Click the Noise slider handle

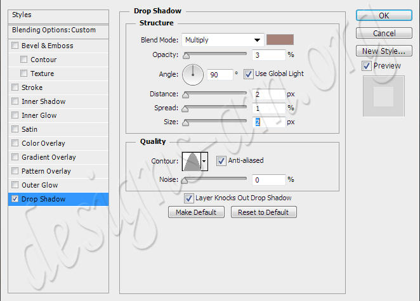(x=184, y=181)
